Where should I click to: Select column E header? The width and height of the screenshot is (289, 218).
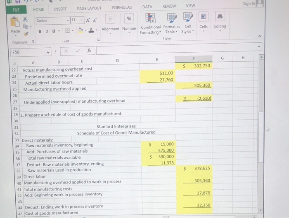[157, 60]
